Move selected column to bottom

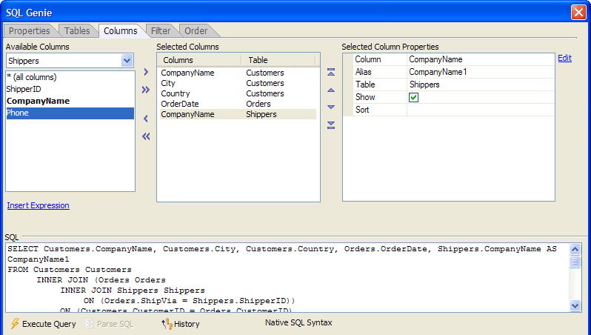331,125
